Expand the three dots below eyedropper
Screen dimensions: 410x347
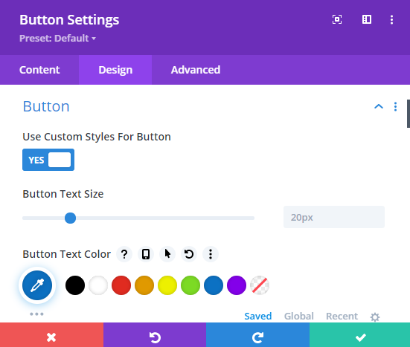[x=36, y=314]
